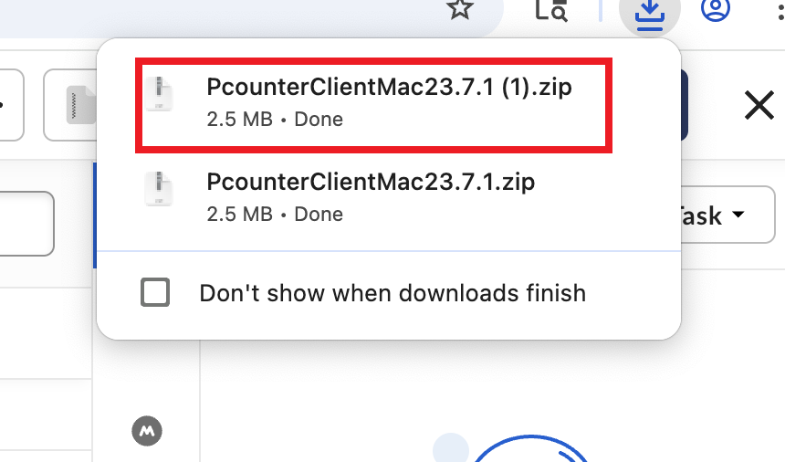Viewport: 785px width, 462px height.
Task: Open the Chrome profile avatar icon
Action: [717, 9]
